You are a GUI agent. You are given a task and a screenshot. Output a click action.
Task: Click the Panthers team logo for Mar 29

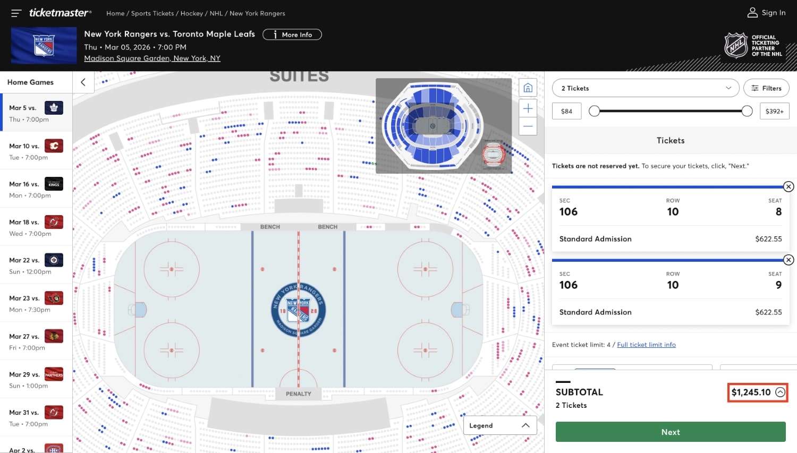[x=54, y=374]
